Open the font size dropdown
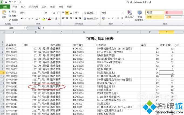 tap(50, 13)
